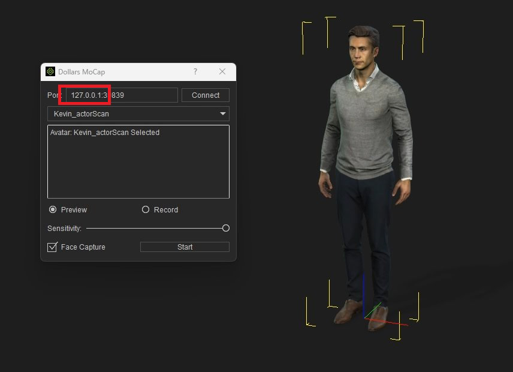
Task: Click the blue vertical axis gizmo line
Action: tap(364, 291)
